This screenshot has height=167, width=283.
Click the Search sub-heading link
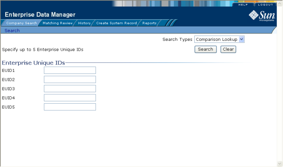pyautogui.click(x=12, y=31)
